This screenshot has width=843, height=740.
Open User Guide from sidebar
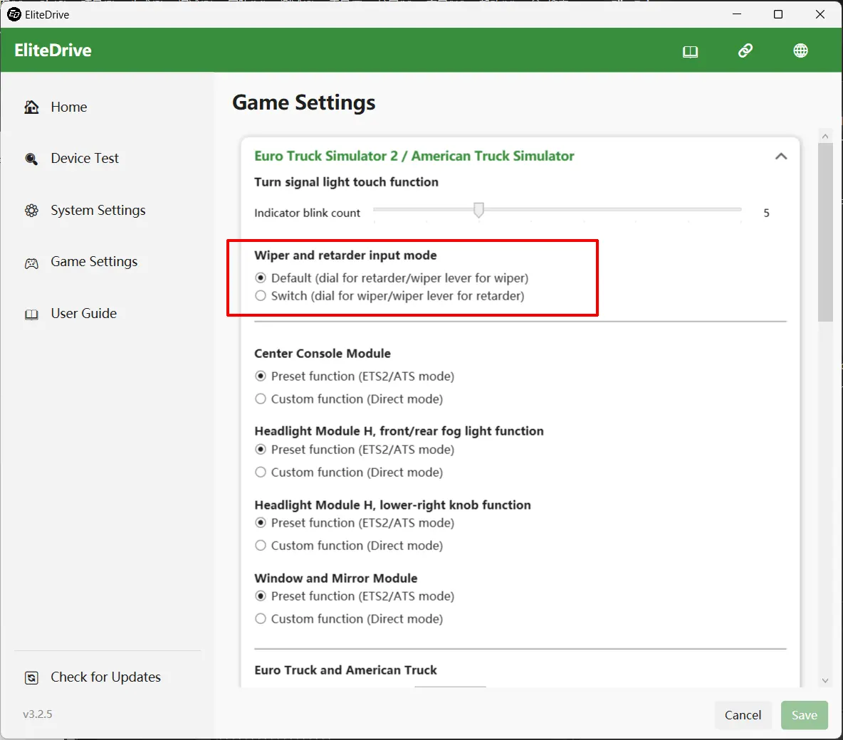pos(83,313)
